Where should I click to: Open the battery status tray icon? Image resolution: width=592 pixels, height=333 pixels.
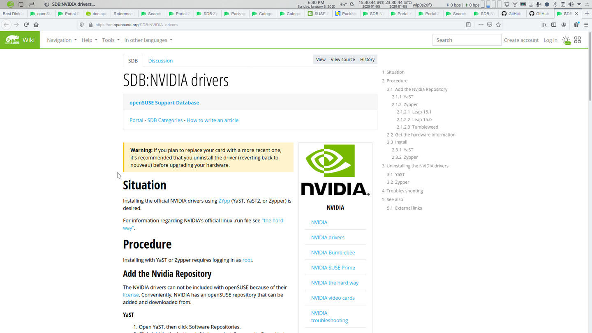coord(523,5)
